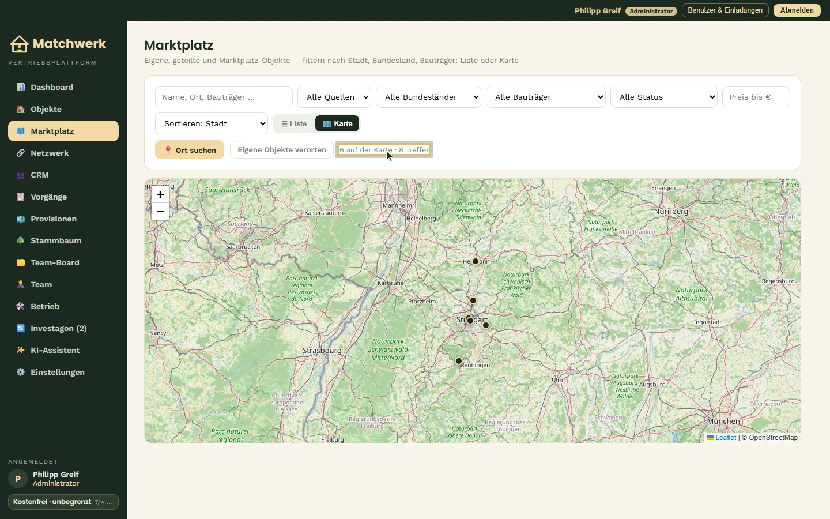This screenshot has height=519, width=830.
Task: Zoom in on the map
Action: click(x=160, y=194)
